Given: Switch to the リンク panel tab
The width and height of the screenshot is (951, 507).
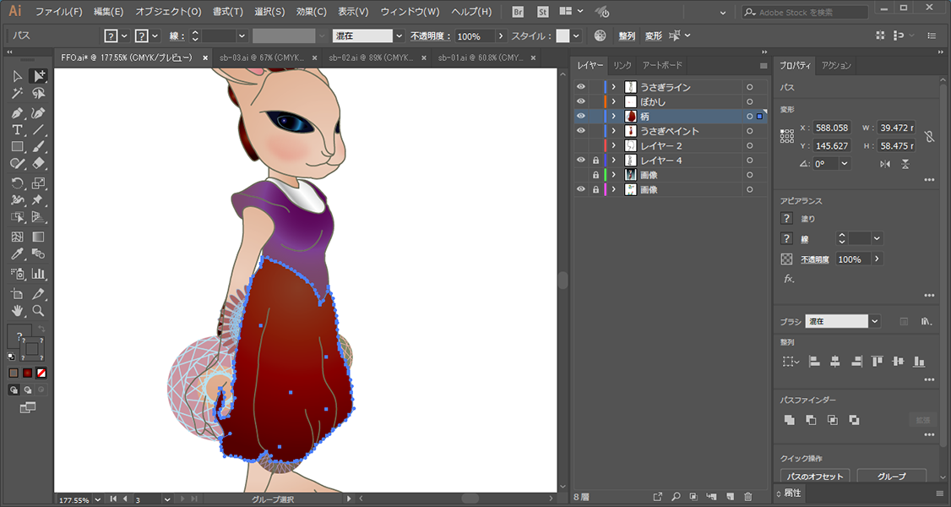Looking at the screenshot, I should 622,65.
